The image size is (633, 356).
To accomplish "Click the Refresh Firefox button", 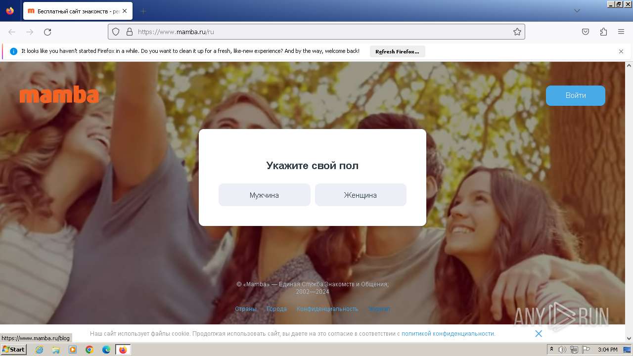I will [397, 51].
